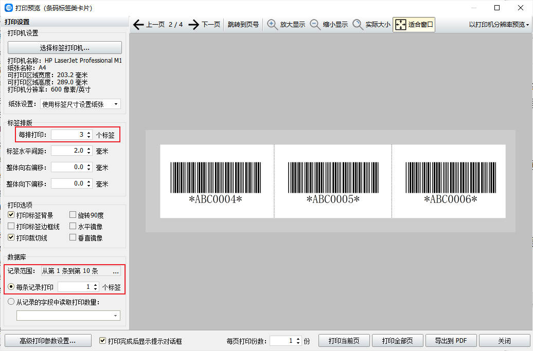Go to previous page with 上一页 arrow
This screenshot has height=351, width=533.
(149, 25)
